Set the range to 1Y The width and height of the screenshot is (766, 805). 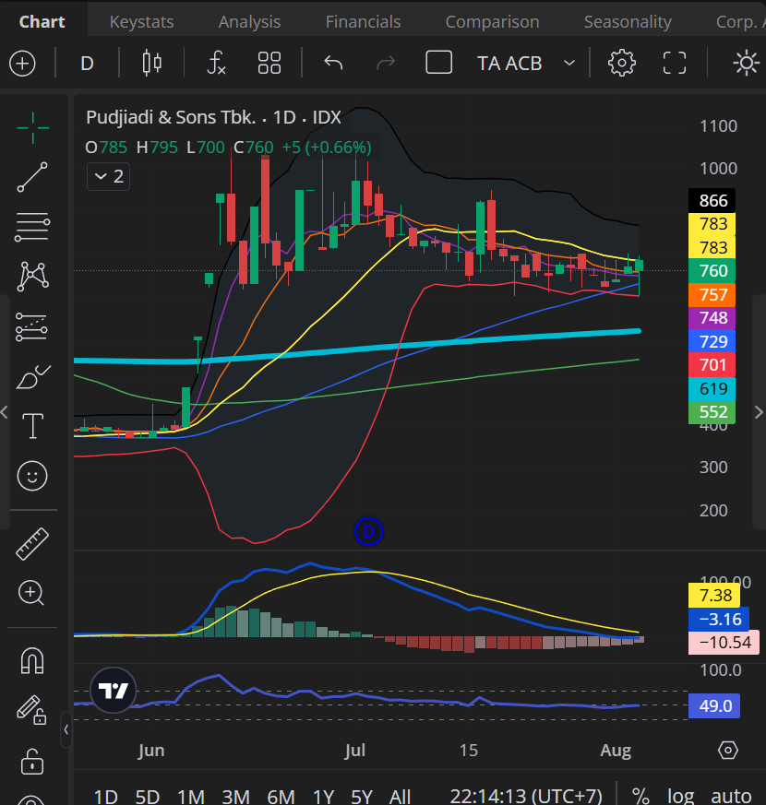point(324,797)
